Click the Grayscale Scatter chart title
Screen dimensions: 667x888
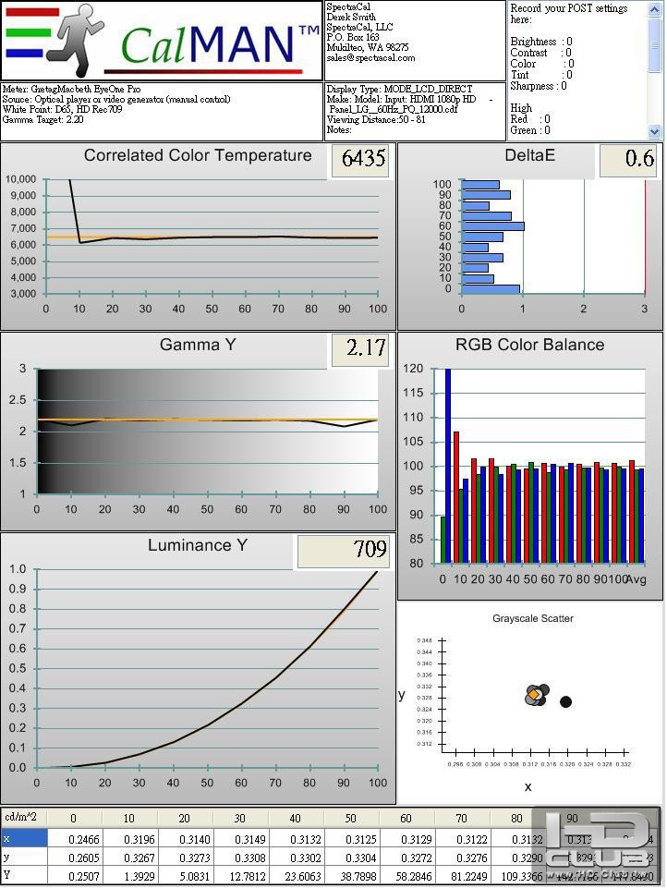click(x=533, y=618)
